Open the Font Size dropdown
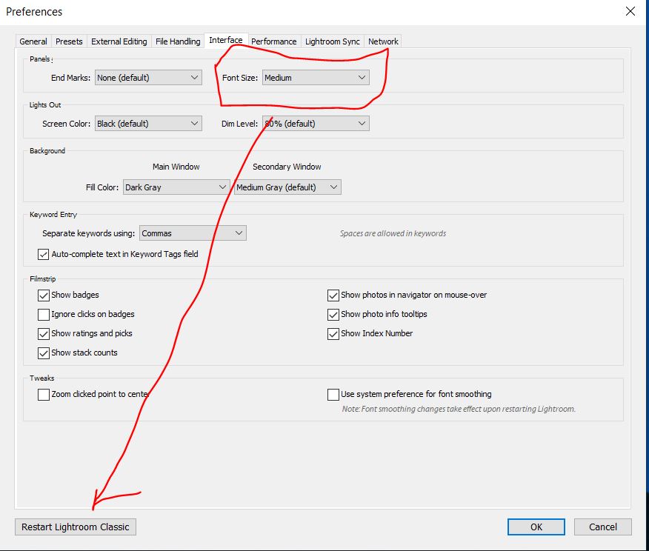649x551 pixels. (316, 78)
